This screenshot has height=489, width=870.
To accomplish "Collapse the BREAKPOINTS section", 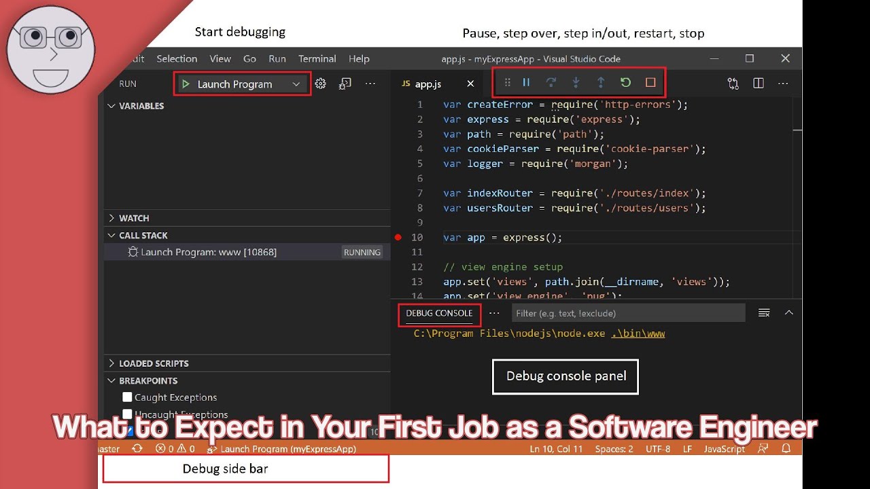I will coord(143,381).
